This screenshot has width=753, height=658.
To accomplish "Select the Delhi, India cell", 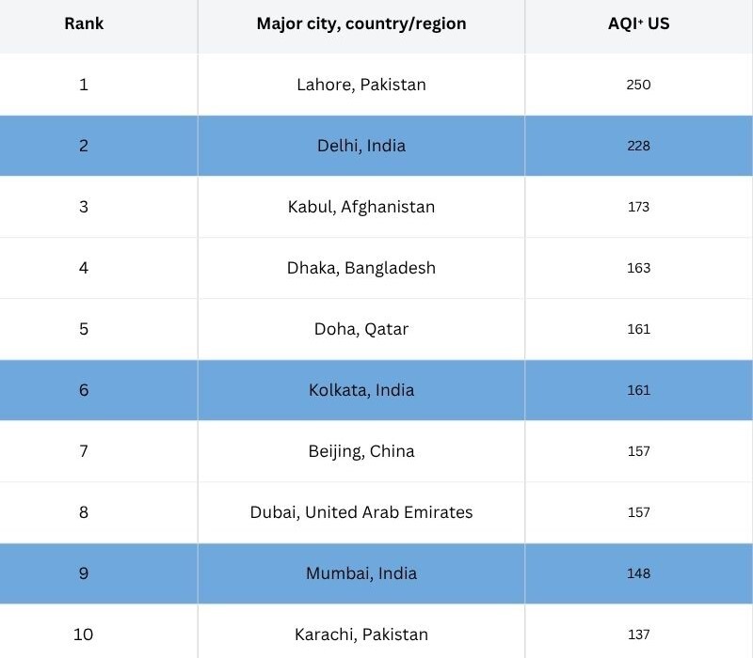I will tap(361, 146).
